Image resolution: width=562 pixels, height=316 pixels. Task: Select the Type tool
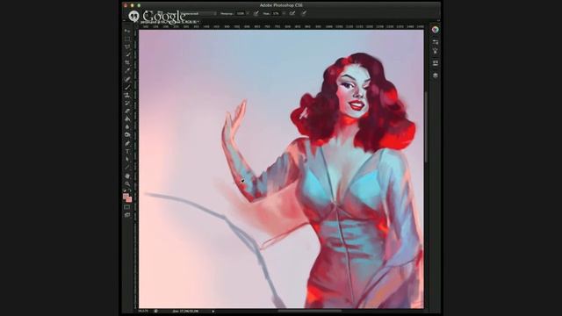(127, 151)
